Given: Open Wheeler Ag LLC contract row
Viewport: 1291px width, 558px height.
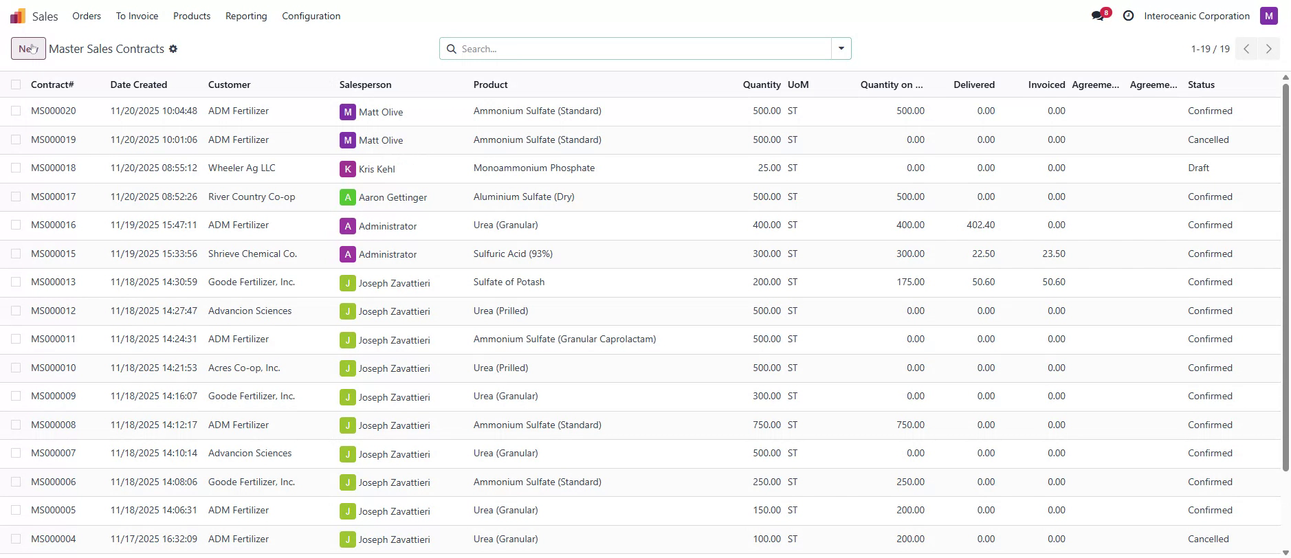Looking at the screenshot, I should click(x=639, y=168).
